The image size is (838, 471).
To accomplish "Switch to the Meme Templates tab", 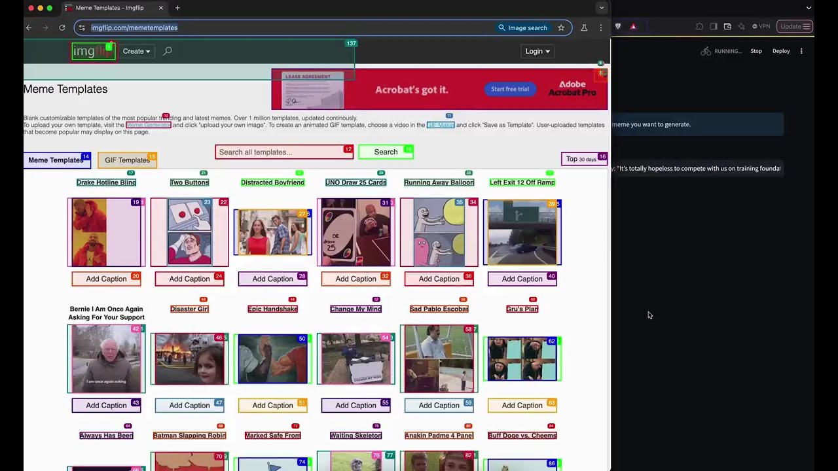I will pos(56,160).
